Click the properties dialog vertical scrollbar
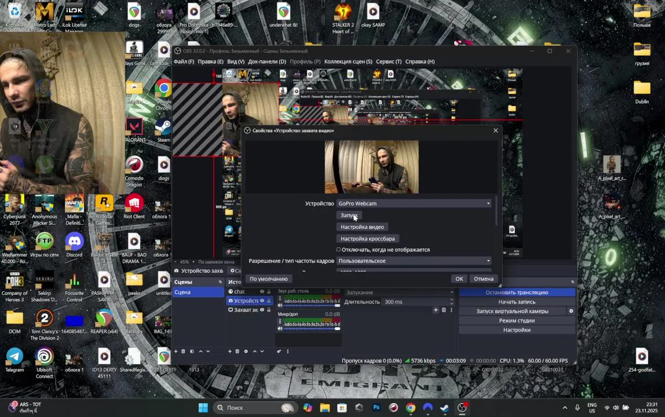Image resolution: width=665 pixels, height=417 pixels. [x=496, y=211]
